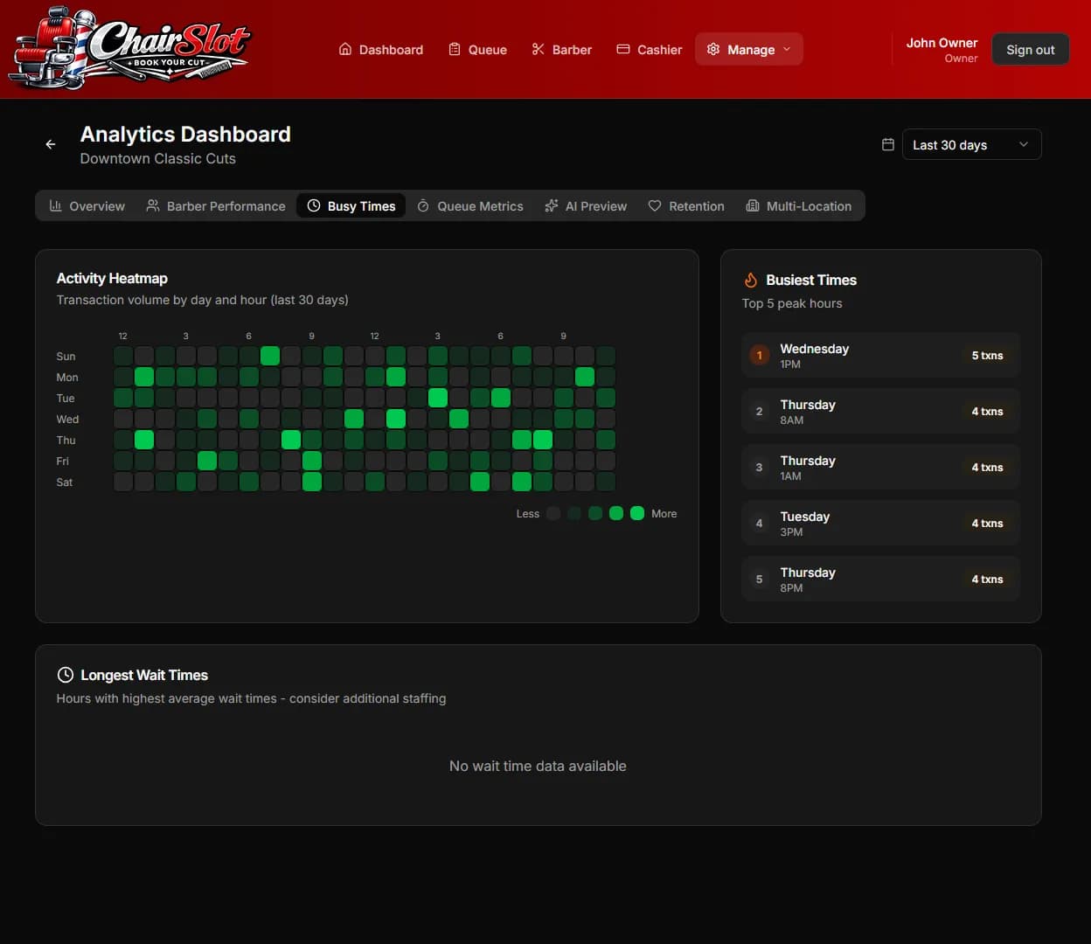The height and width of the screenshot is (944, 1091).
Task: Click the clock icon beside Longest Wait Times
Action: [x=65, y=674]
